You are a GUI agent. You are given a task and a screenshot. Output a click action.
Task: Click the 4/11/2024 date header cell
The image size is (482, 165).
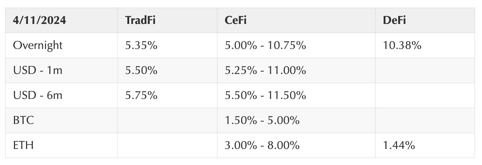39,20
